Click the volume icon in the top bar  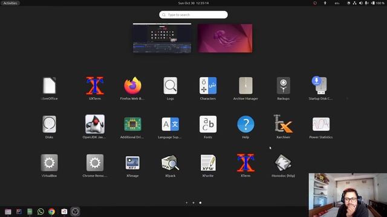coord(360,3)
